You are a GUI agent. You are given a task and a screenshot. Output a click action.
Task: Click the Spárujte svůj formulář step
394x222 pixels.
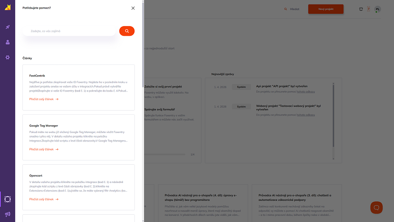160,109
